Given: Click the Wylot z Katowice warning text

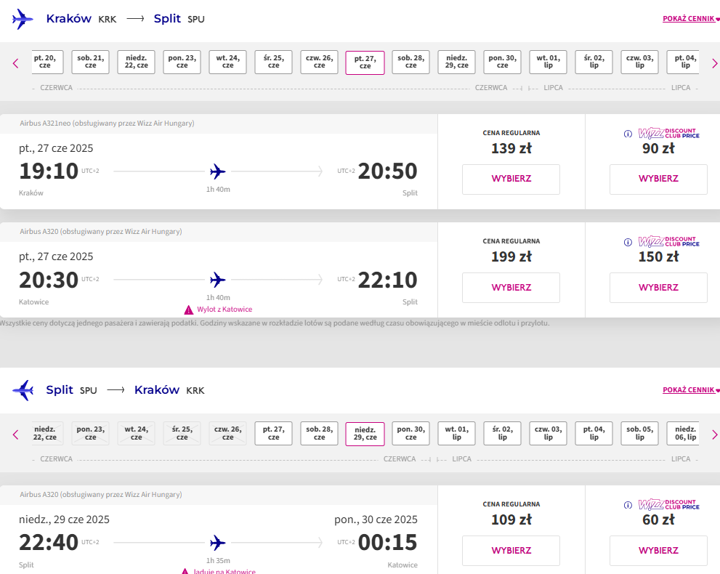Looking at the screenshot, I should (x=225, y=310).
